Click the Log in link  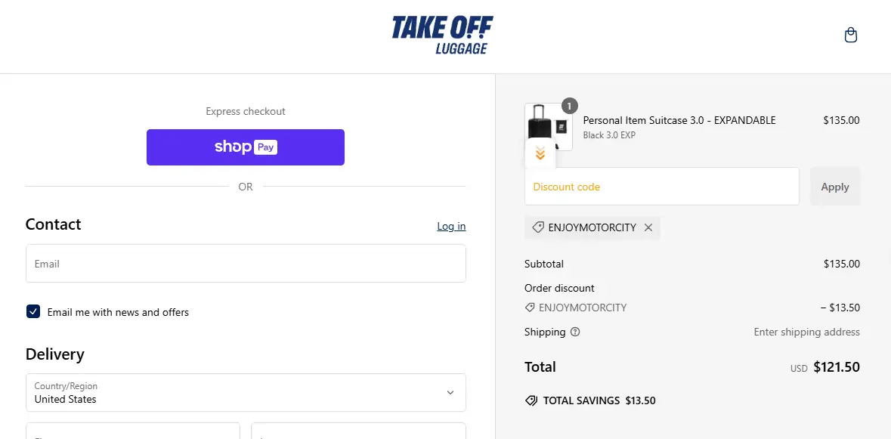click(x=451, y=226)
